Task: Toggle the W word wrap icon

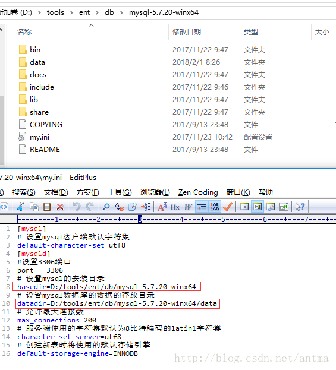Action: [x=189, y=207]
